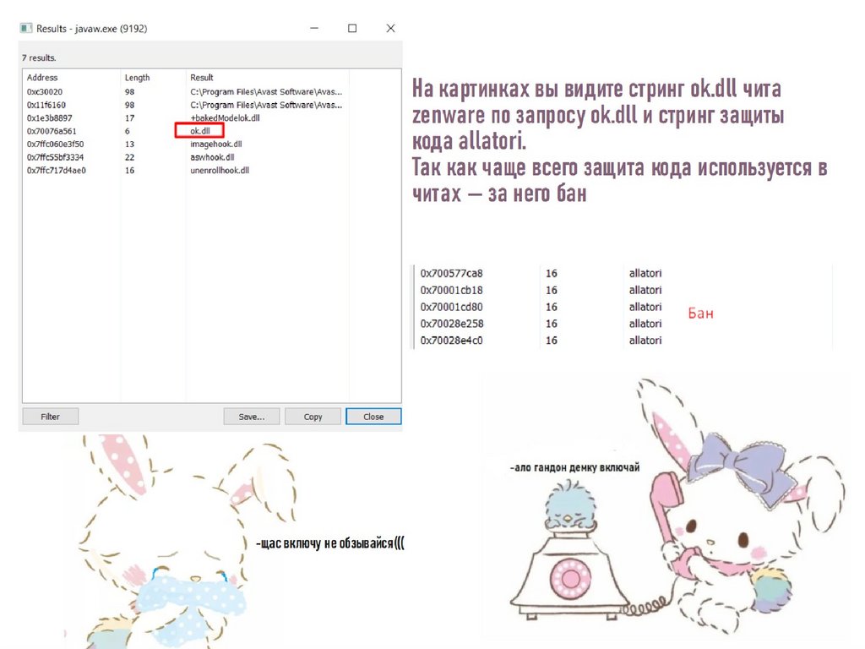The height and width of the screenshot is (649, 865).
Task: Close window using title bar X
Action: [x=390, y=29]
